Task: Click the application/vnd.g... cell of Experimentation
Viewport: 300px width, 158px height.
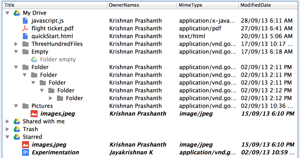Action: pyautogui.click(x=208, y=152)
